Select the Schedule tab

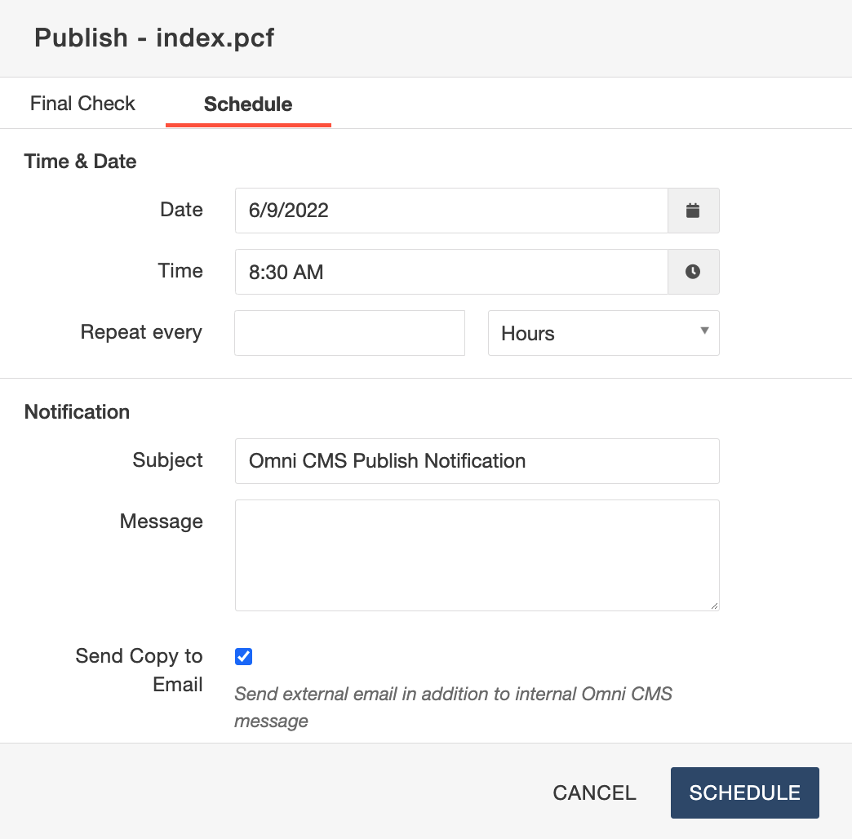248,104
